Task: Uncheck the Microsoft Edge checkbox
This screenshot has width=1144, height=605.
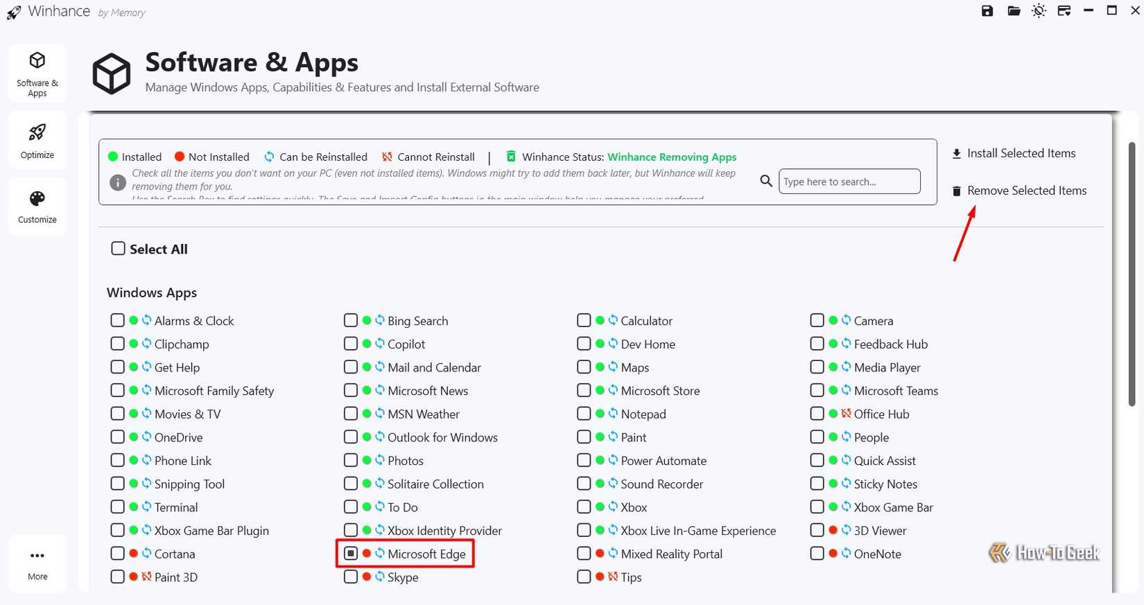Action: 351,553
